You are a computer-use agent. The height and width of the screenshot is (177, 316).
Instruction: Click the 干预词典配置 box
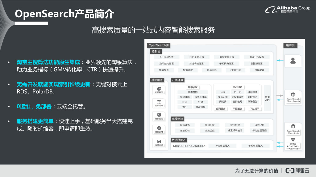pyautogui.click(x=227, y=64)
